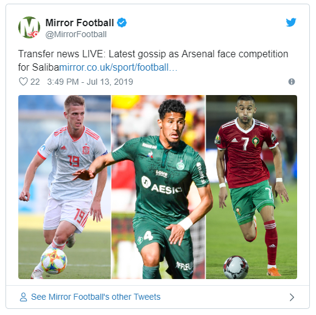Open the @MirrorFootball handle
The width and height of the screenshot is (316, 315).
(76, 34)
